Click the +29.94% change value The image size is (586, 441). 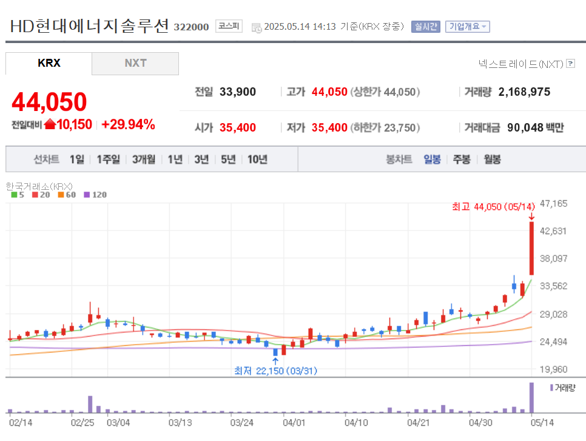pos(128,124)
